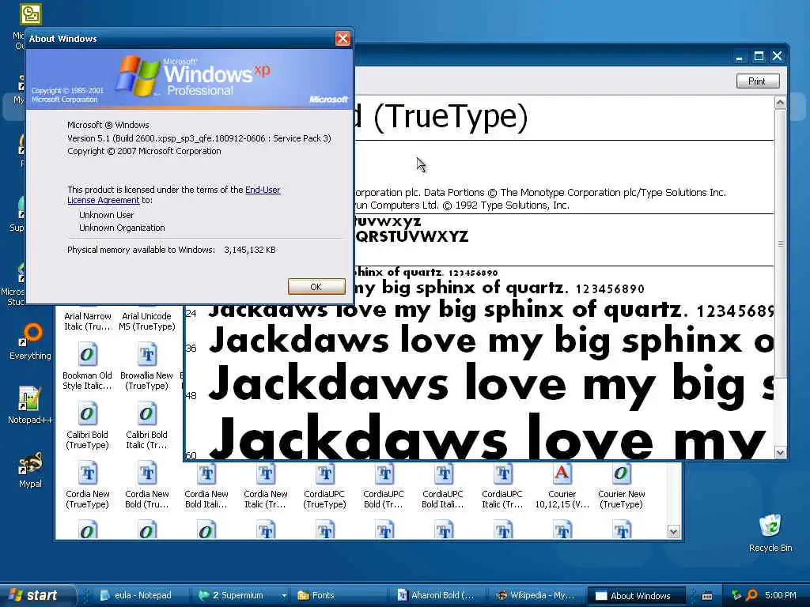Click the keyboard icon on taskbar
The image size is (810, 607).
[x=707, y=596]
